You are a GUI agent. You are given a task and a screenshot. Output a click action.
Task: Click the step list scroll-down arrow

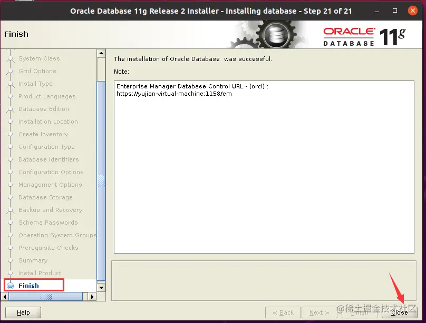(x=101, y=288)
